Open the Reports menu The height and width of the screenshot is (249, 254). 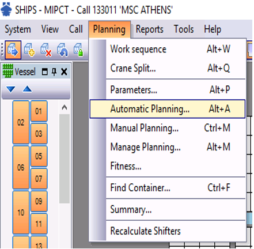[x=150, y=29]
